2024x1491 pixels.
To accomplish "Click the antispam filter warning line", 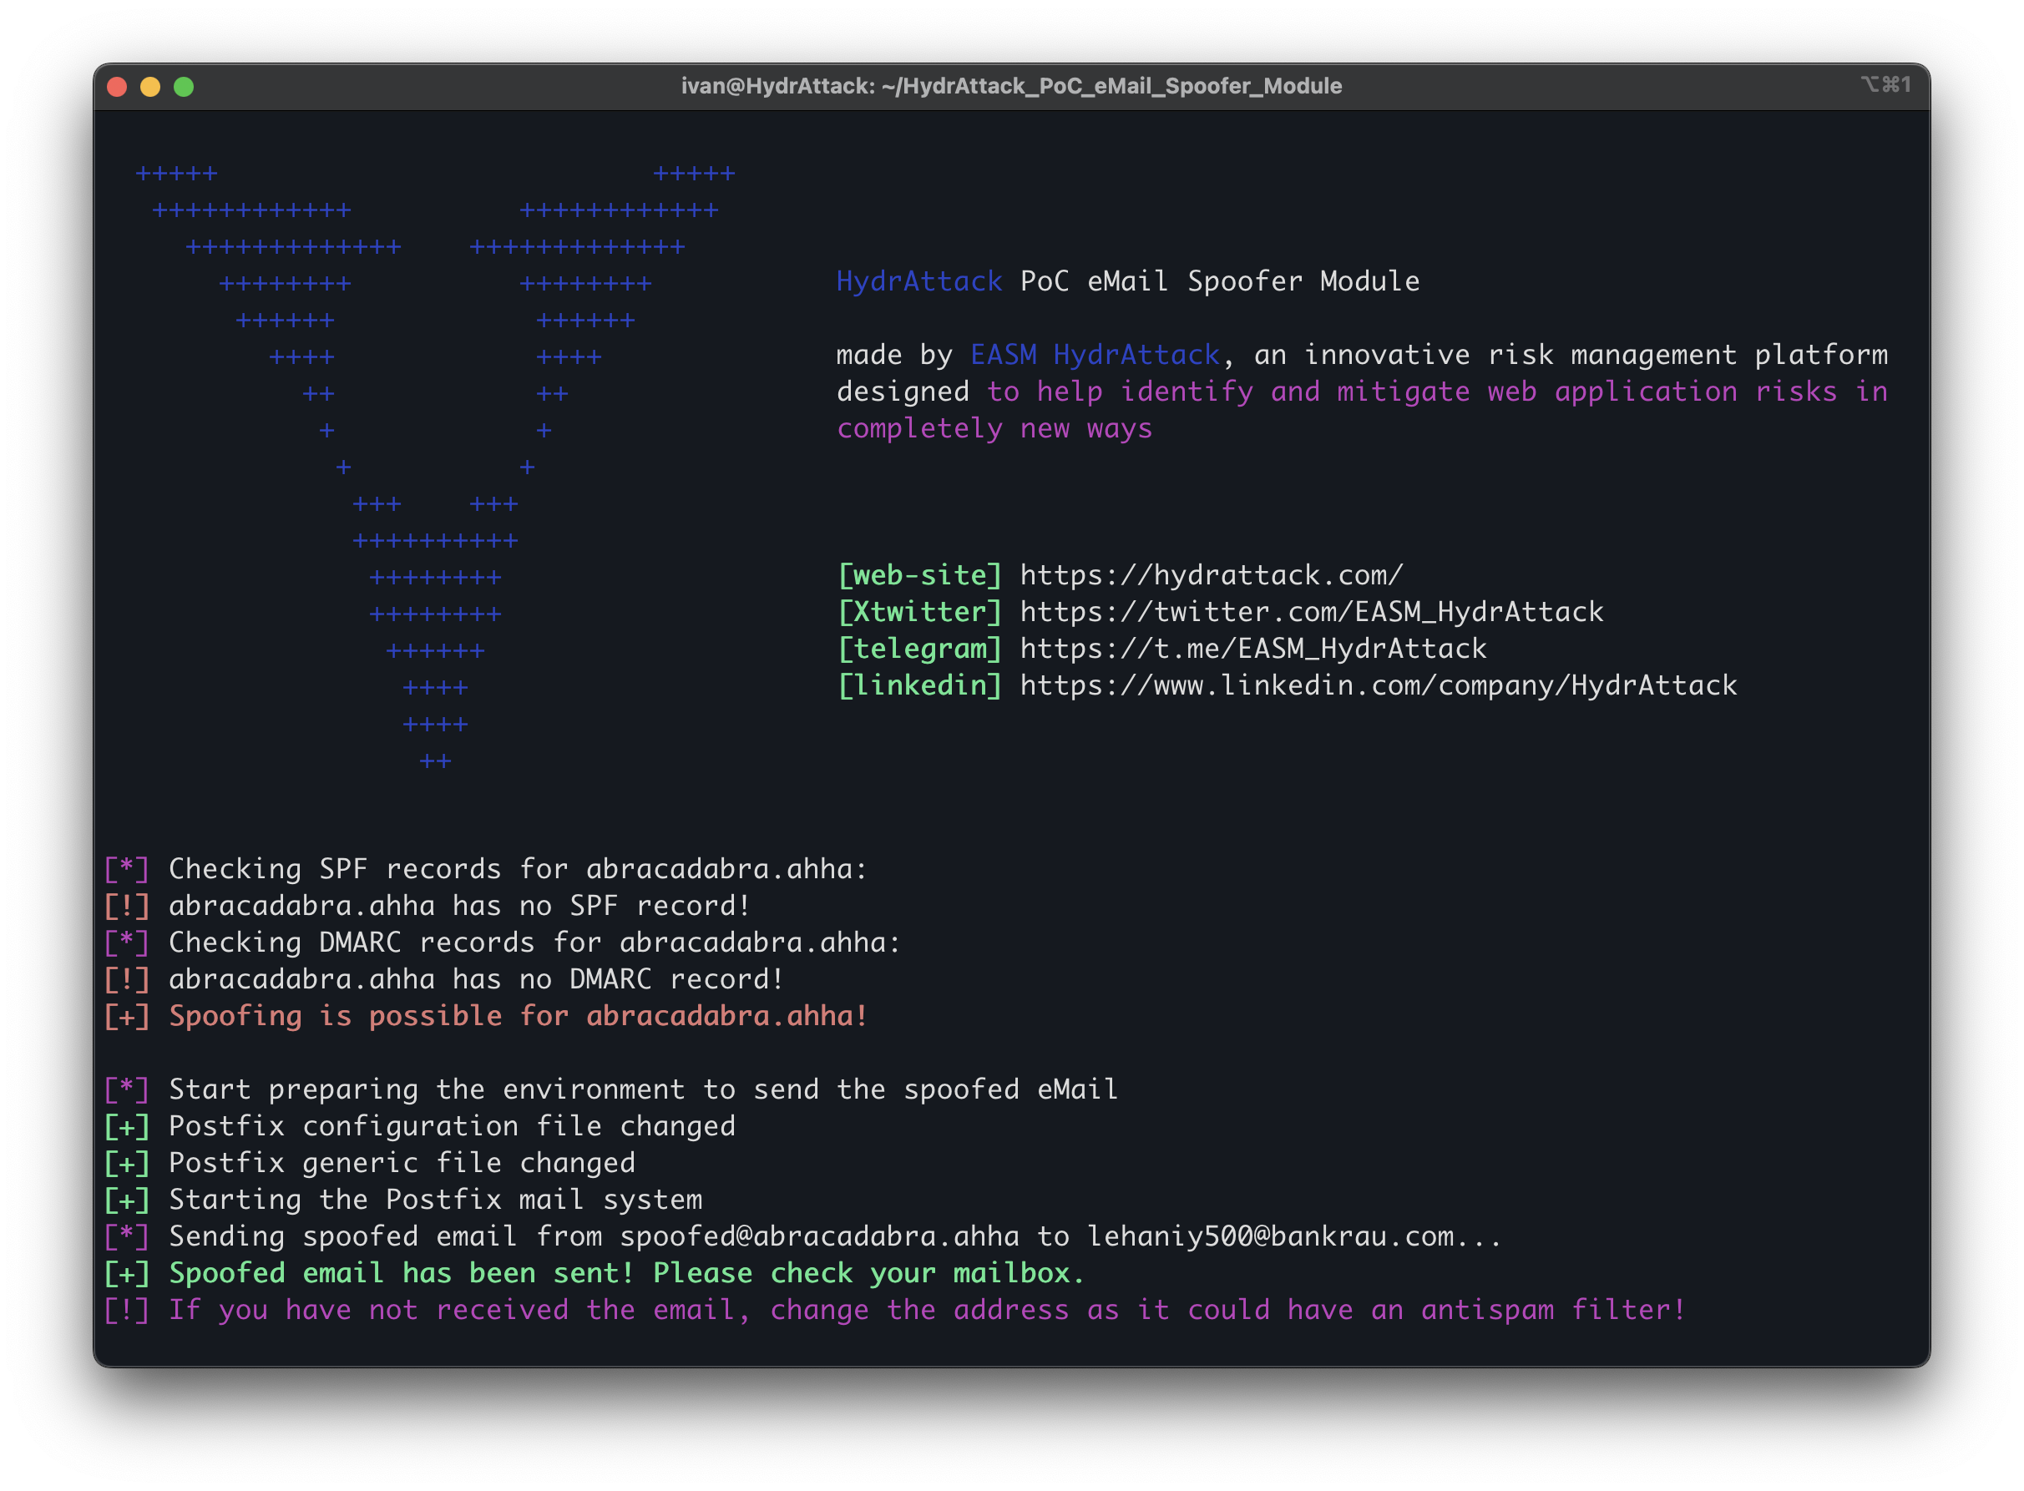I will tap(926, 1311).
